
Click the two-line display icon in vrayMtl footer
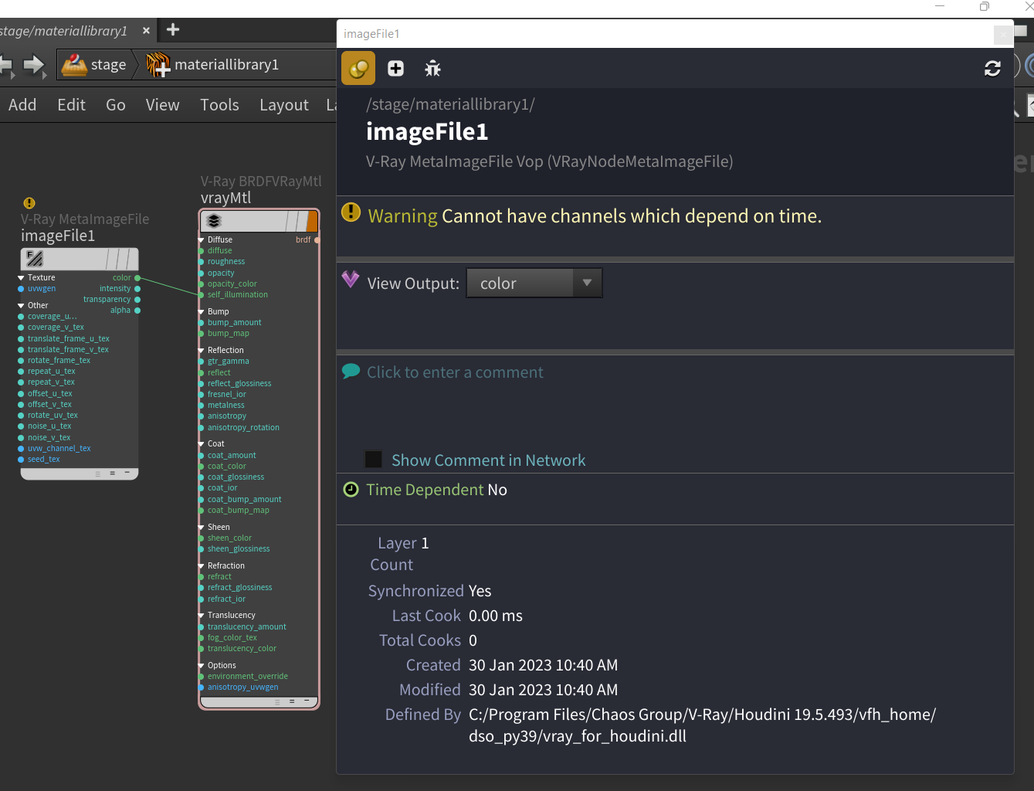point(292,701)
